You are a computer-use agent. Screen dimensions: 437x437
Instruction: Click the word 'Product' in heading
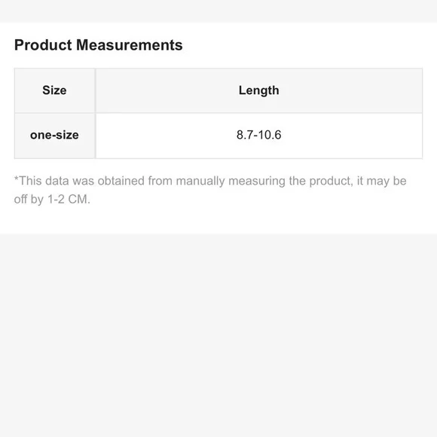tap(43, 45)
